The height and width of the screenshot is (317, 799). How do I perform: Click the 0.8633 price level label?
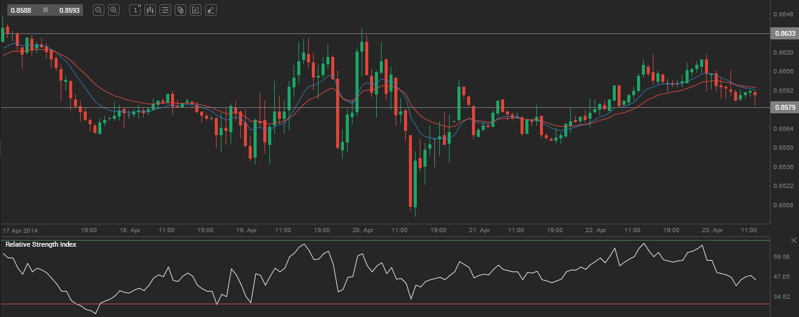click(784, 34)
